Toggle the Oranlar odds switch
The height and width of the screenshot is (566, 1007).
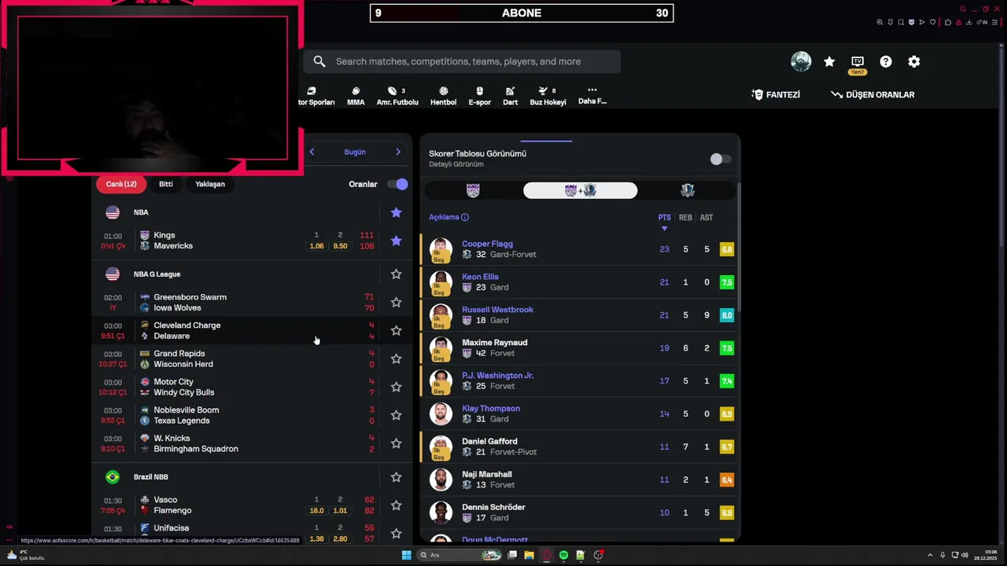pos(397,184)
